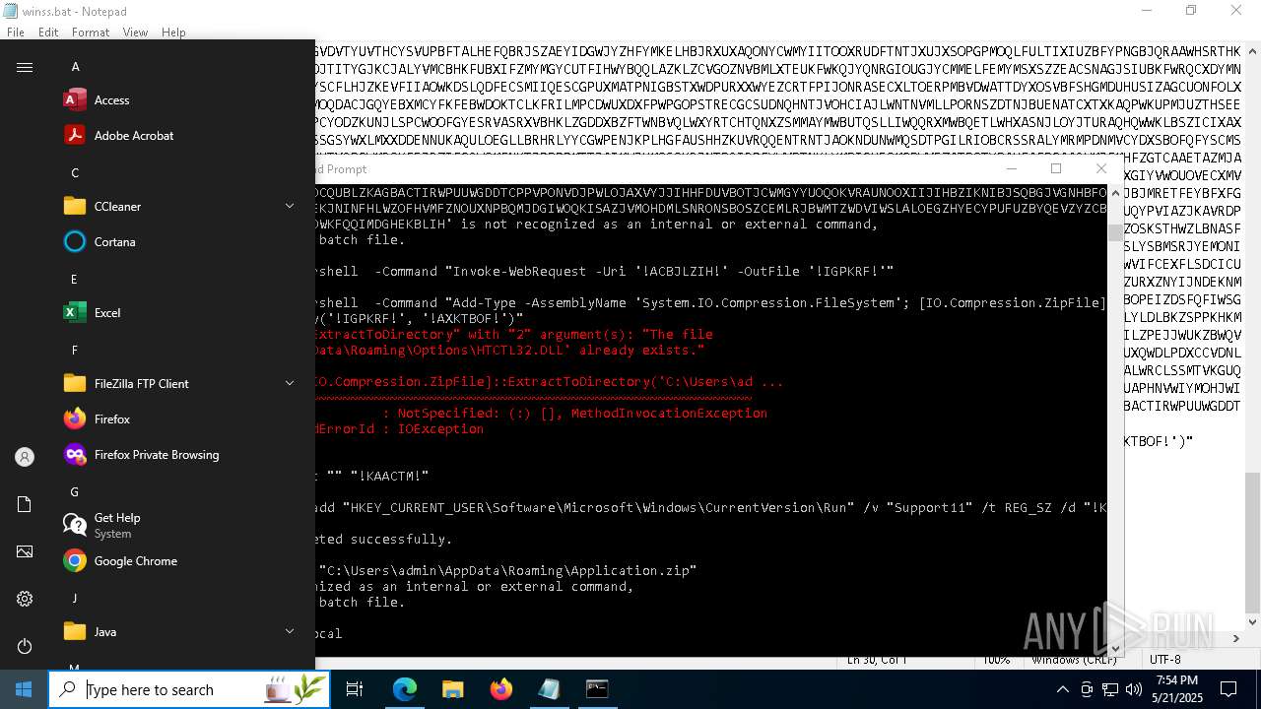Viewport: 1261px width, 709px height.
Task: Open the File menu in Notepad
Action: 16,32
